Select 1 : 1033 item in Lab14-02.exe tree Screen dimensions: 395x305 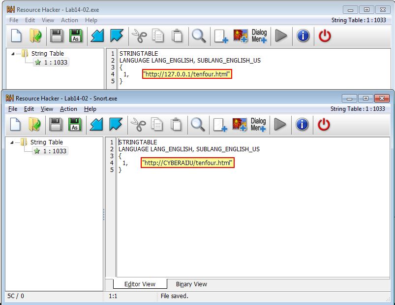coord(51,62)
